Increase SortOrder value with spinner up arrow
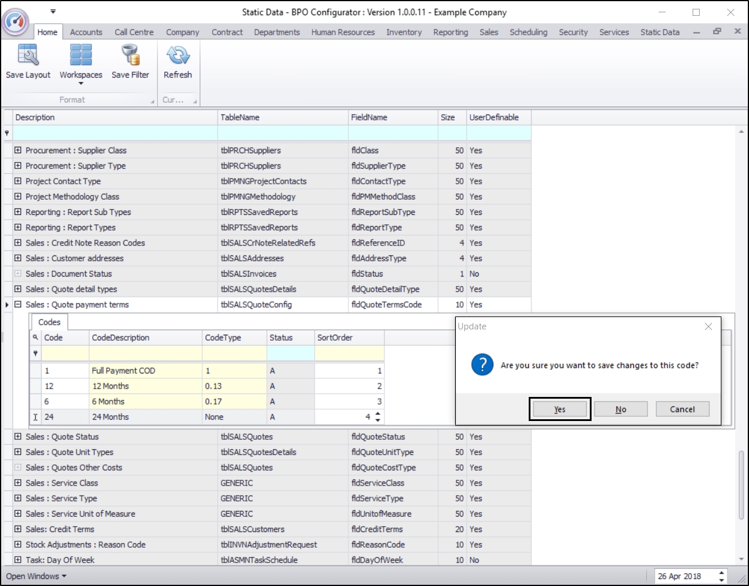The width and height of the screenshot is (749, 586). (378, 414)
